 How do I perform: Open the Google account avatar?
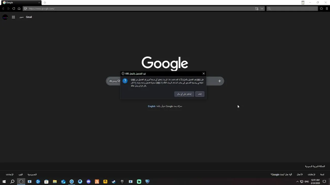tap(5, 17)
